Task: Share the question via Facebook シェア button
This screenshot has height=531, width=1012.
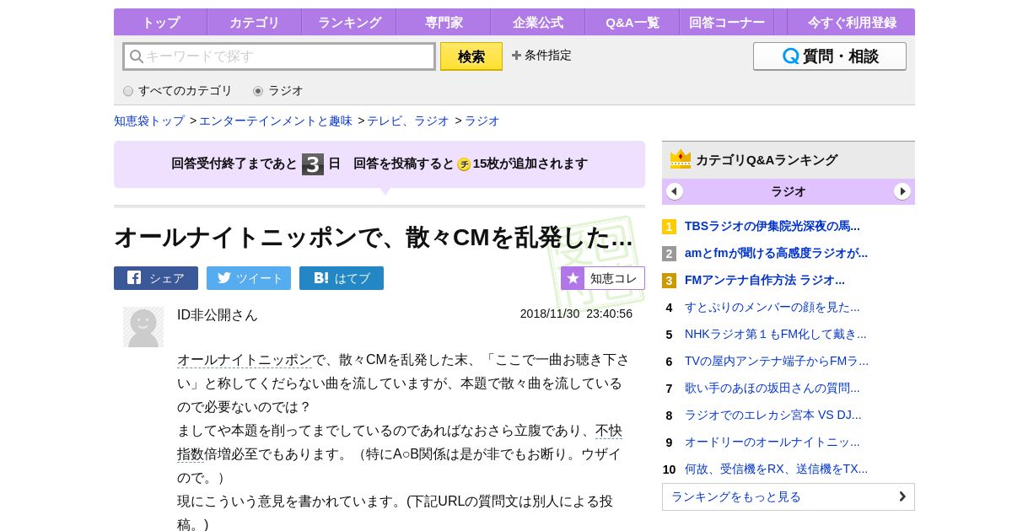Action: [x=156, y=278]
